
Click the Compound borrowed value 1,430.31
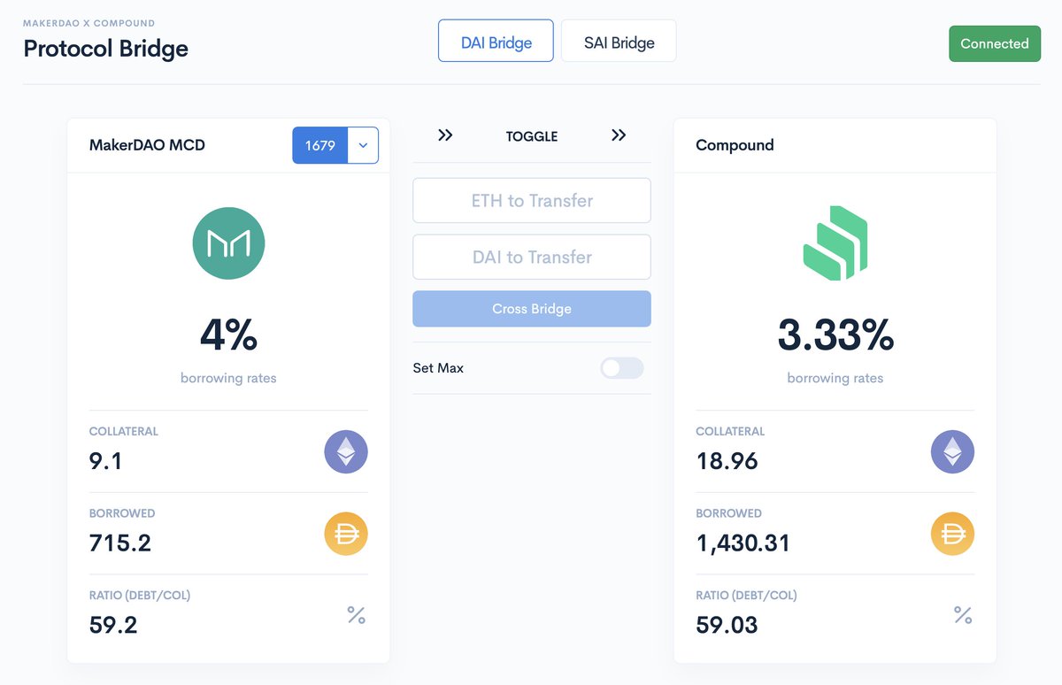(743, 543)
